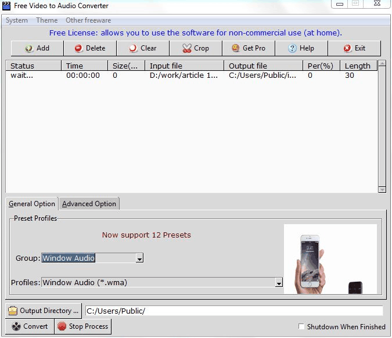Click the Free License notice text
Viewport: 392px width, 338px height.
(196, 33)
